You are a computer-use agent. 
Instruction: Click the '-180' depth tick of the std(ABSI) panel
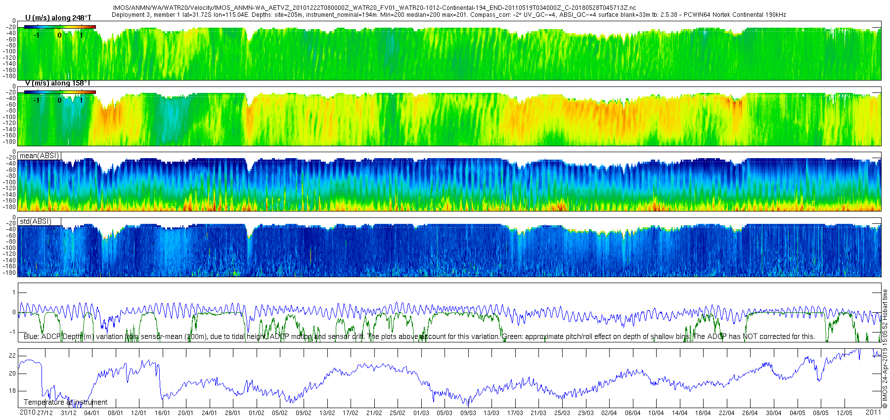[x=9, y=273]
